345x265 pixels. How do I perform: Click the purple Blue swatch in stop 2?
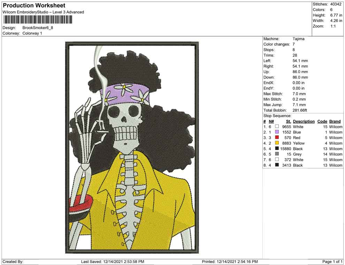277,132
